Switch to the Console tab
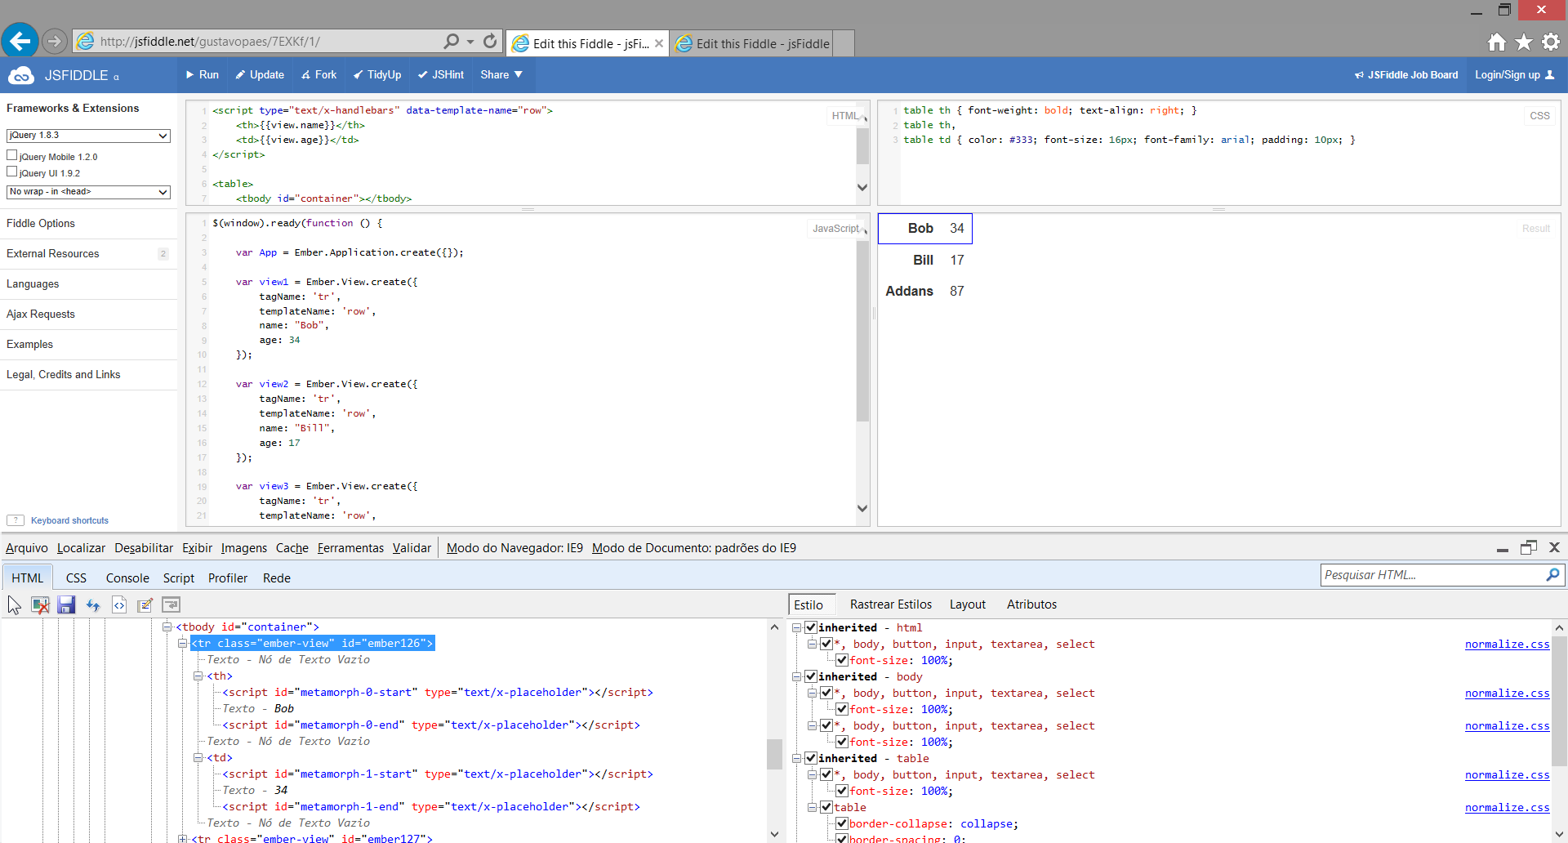This screenshot has height=843, width=1568. (x=127, y=578)
